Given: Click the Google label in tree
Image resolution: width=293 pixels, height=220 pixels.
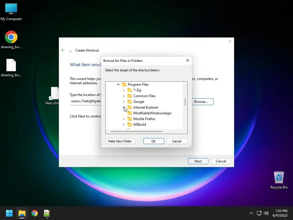Looking at the screenshot, I should tap(139, 102).
